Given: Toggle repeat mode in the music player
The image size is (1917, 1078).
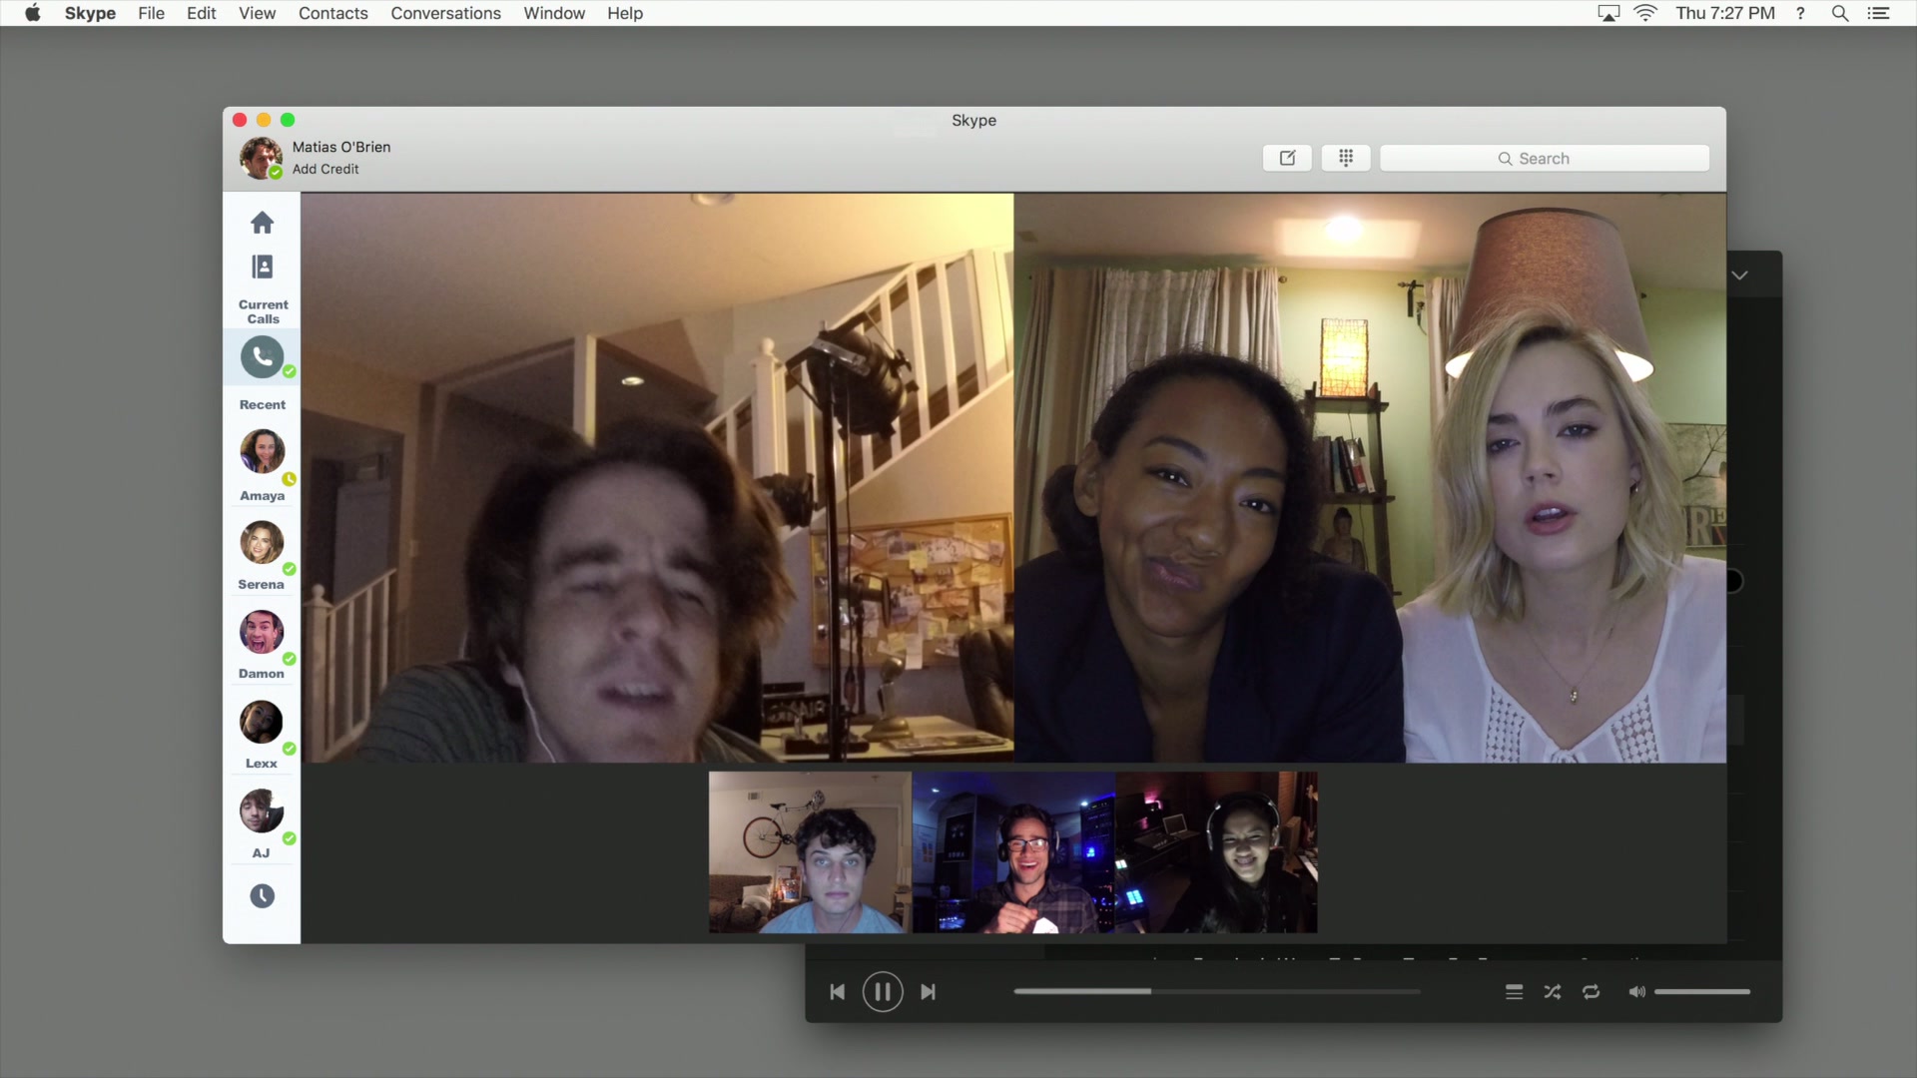Looking at the screenshot, I should coord(1591,992).
